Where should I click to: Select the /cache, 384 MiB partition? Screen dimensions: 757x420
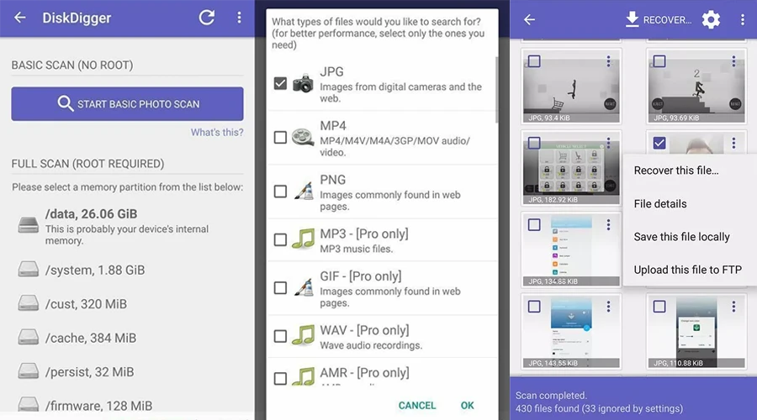(128, 338)
